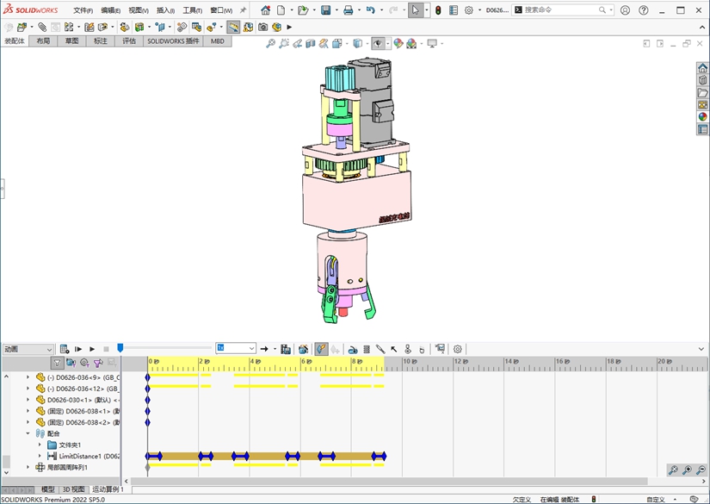Toggle the Autokey button
Screen dimensions: 710x504
(321, 349)
